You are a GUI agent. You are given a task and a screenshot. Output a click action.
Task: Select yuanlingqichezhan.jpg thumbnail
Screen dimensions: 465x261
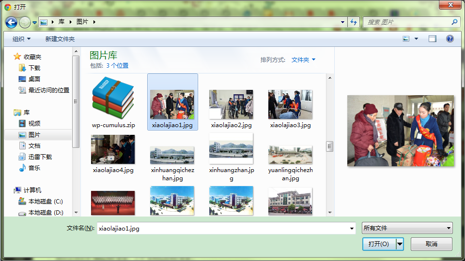pyautogui.click(x=290, y=155)
